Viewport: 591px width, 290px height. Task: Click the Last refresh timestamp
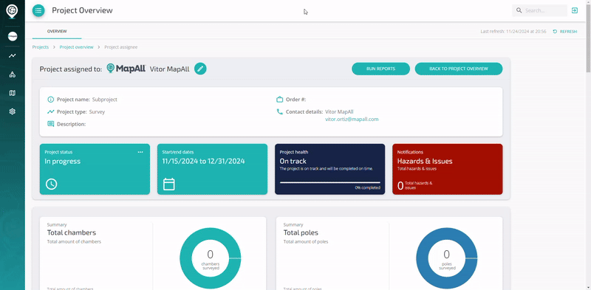513,32
